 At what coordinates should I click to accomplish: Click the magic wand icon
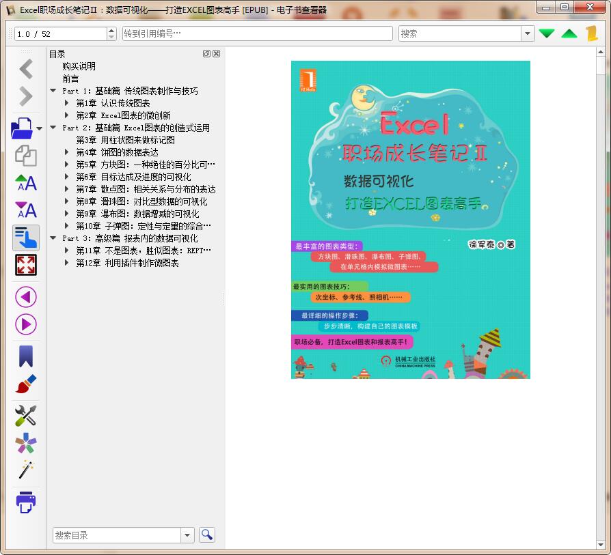pyautogui.click(x=26, y=470)
